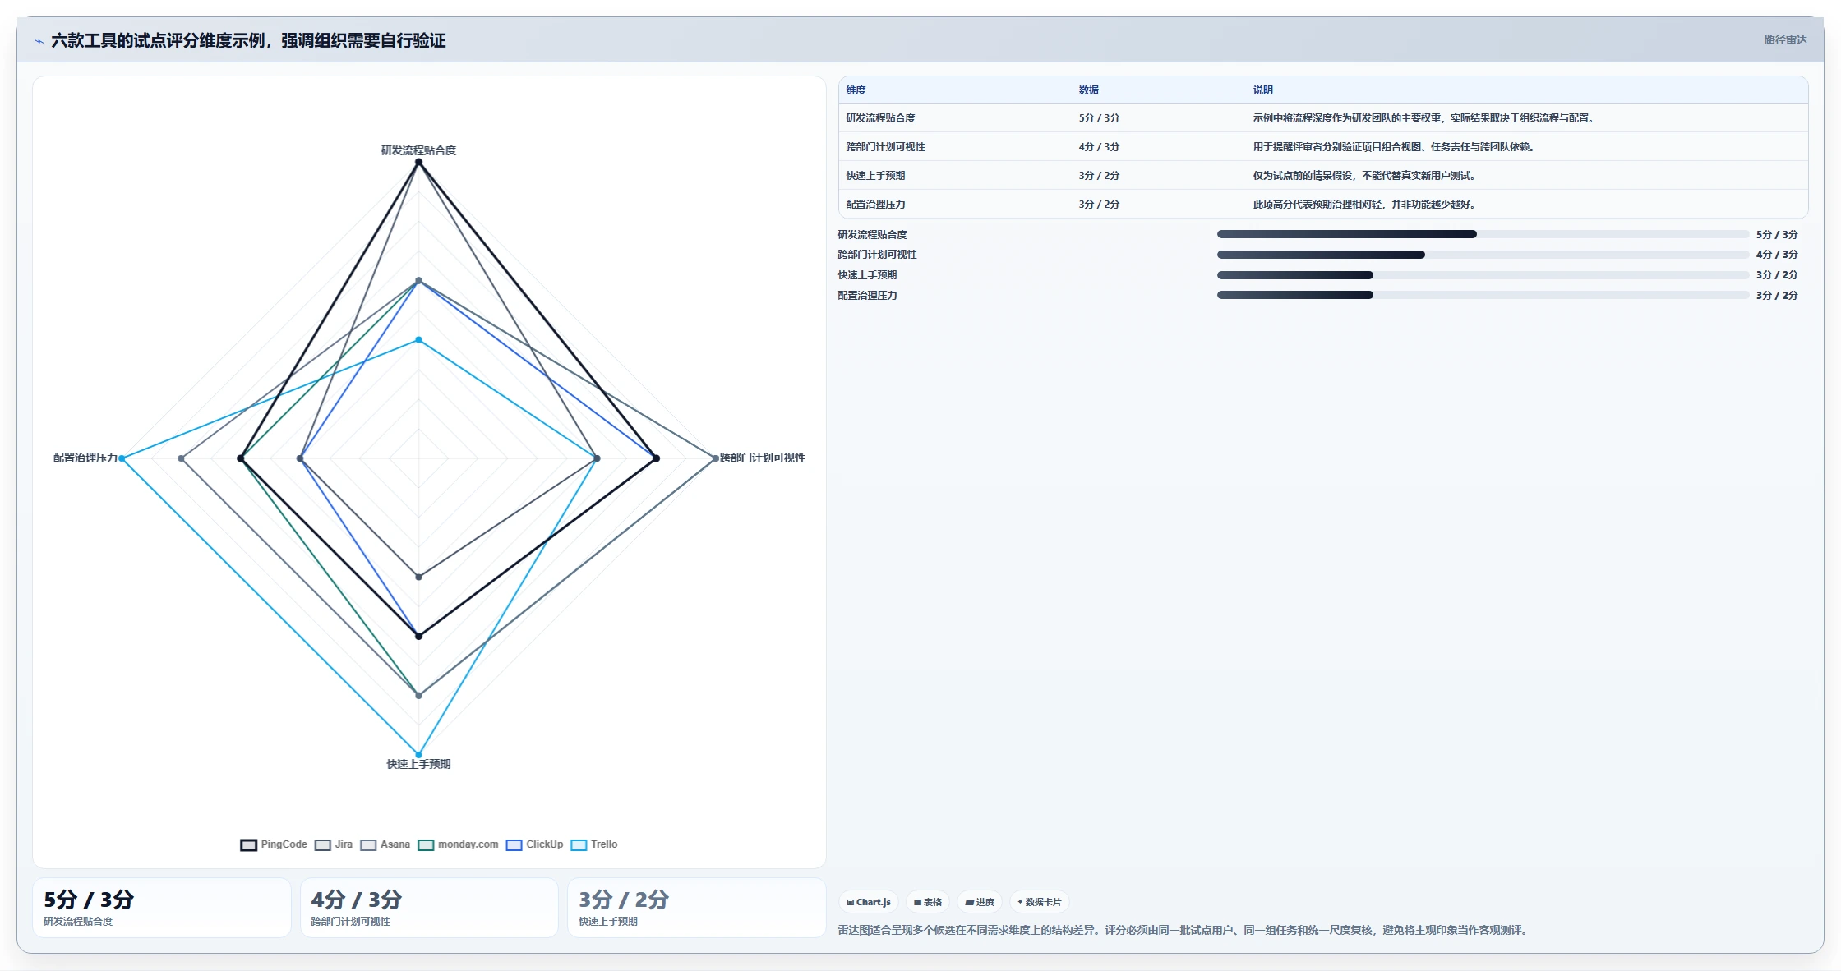
Task: Click the 研发流程贴合度 radar axis label
Action: [x=418, y=150]
